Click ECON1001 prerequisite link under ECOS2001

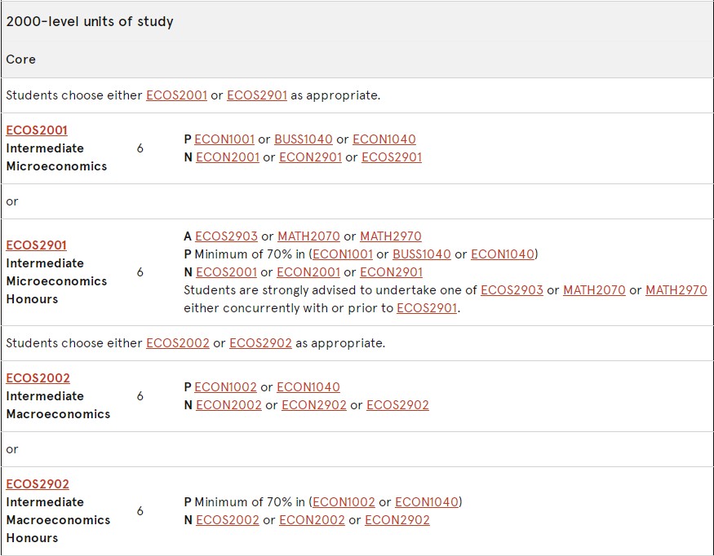(x=224, y=139)
